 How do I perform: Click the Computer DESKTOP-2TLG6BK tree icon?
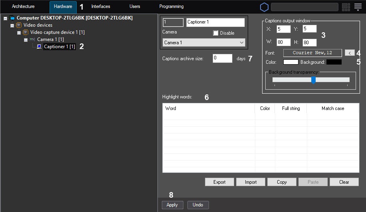point(12,18)
